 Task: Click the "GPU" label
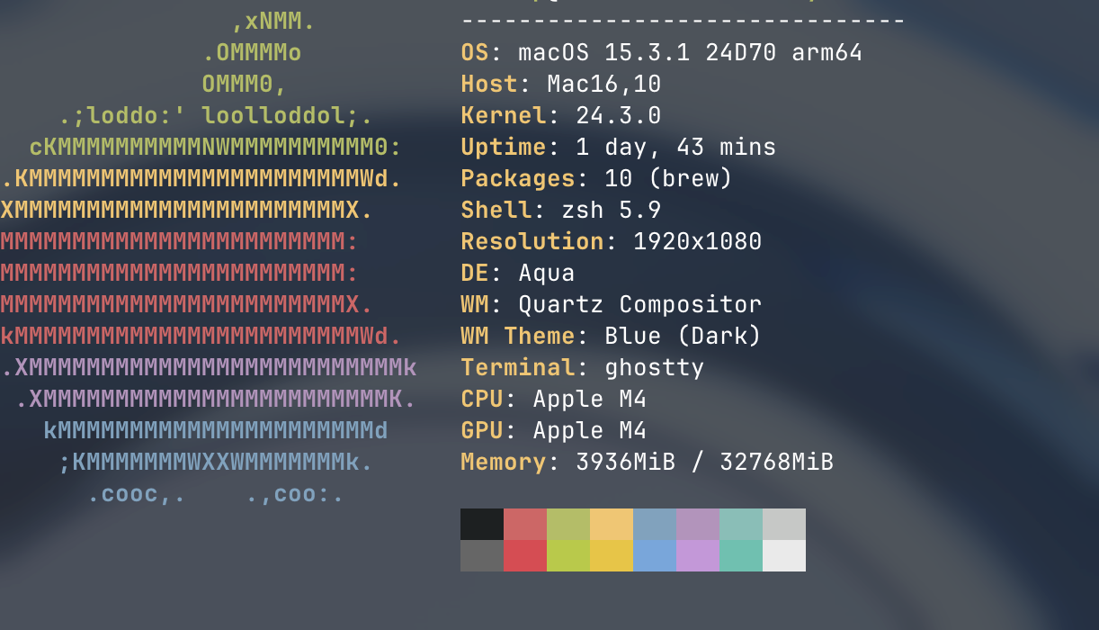(482, 430)
